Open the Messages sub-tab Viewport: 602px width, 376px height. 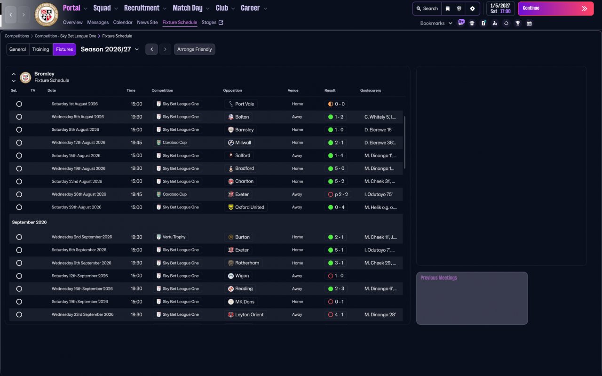point(98,22)
